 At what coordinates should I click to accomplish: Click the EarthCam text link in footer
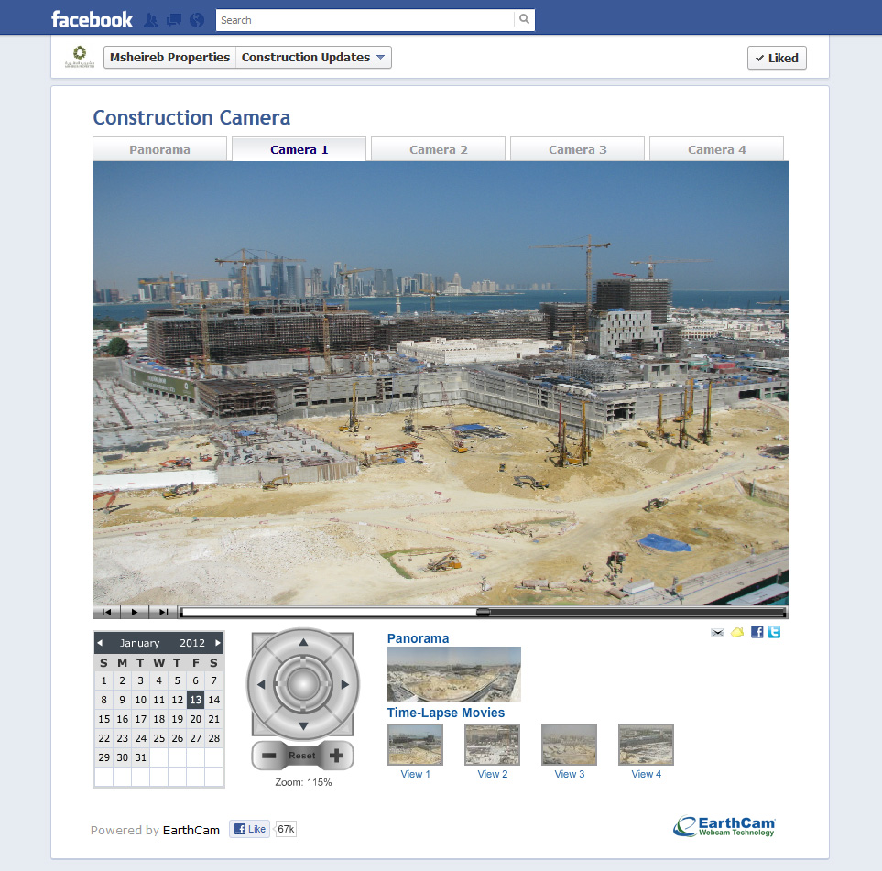click(x=191, y=830)
